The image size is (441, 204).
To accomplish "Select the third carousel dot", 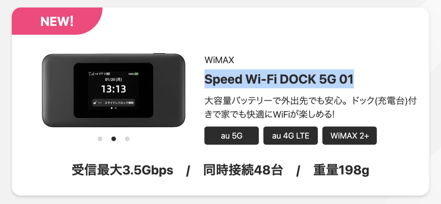I will pyautogui.click(x=127, y=139).
